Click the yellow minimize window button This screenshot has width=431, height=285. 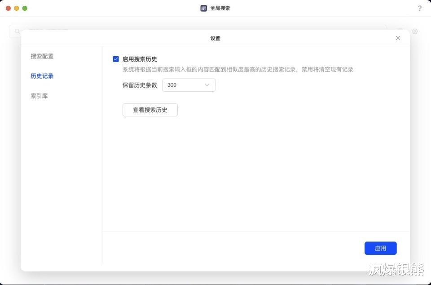(17, 8)
